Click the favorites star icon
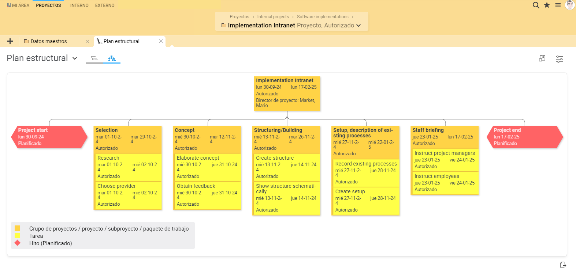The image size is (576, 270). [x=547, y=5]
